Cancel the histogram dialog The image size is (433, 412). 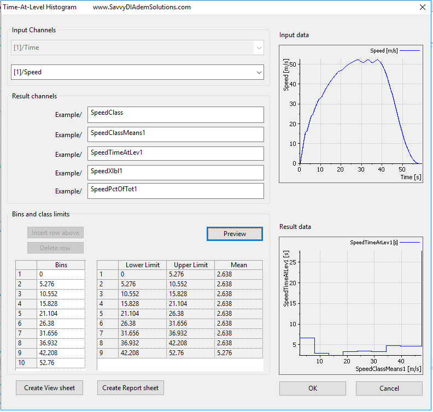(x=389, y=389)
